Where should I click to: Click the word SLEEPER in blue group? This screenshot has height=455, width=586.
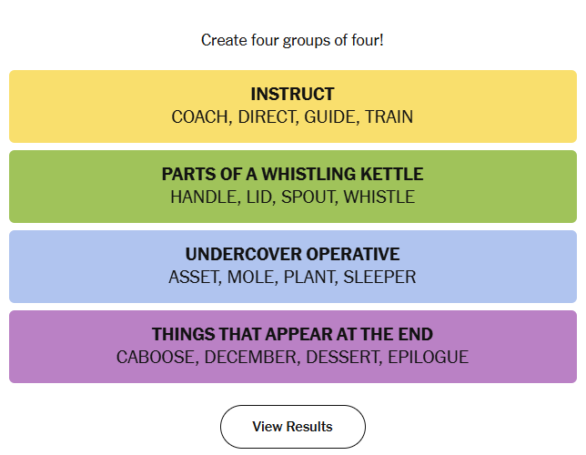coord(379,277)
